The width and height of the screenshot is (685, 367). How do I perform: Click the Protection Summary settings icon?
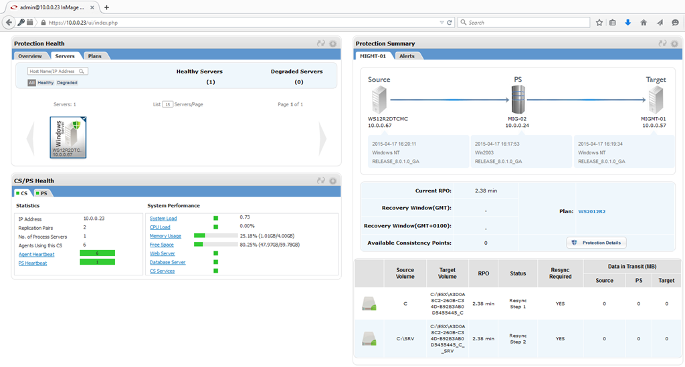(674, 43)
